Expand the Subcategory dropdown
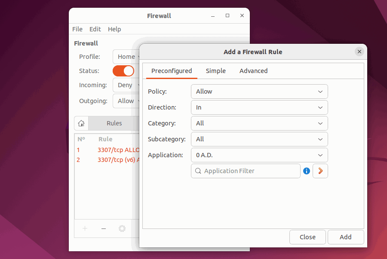387x259 pixels. click(x=259, y=139)
